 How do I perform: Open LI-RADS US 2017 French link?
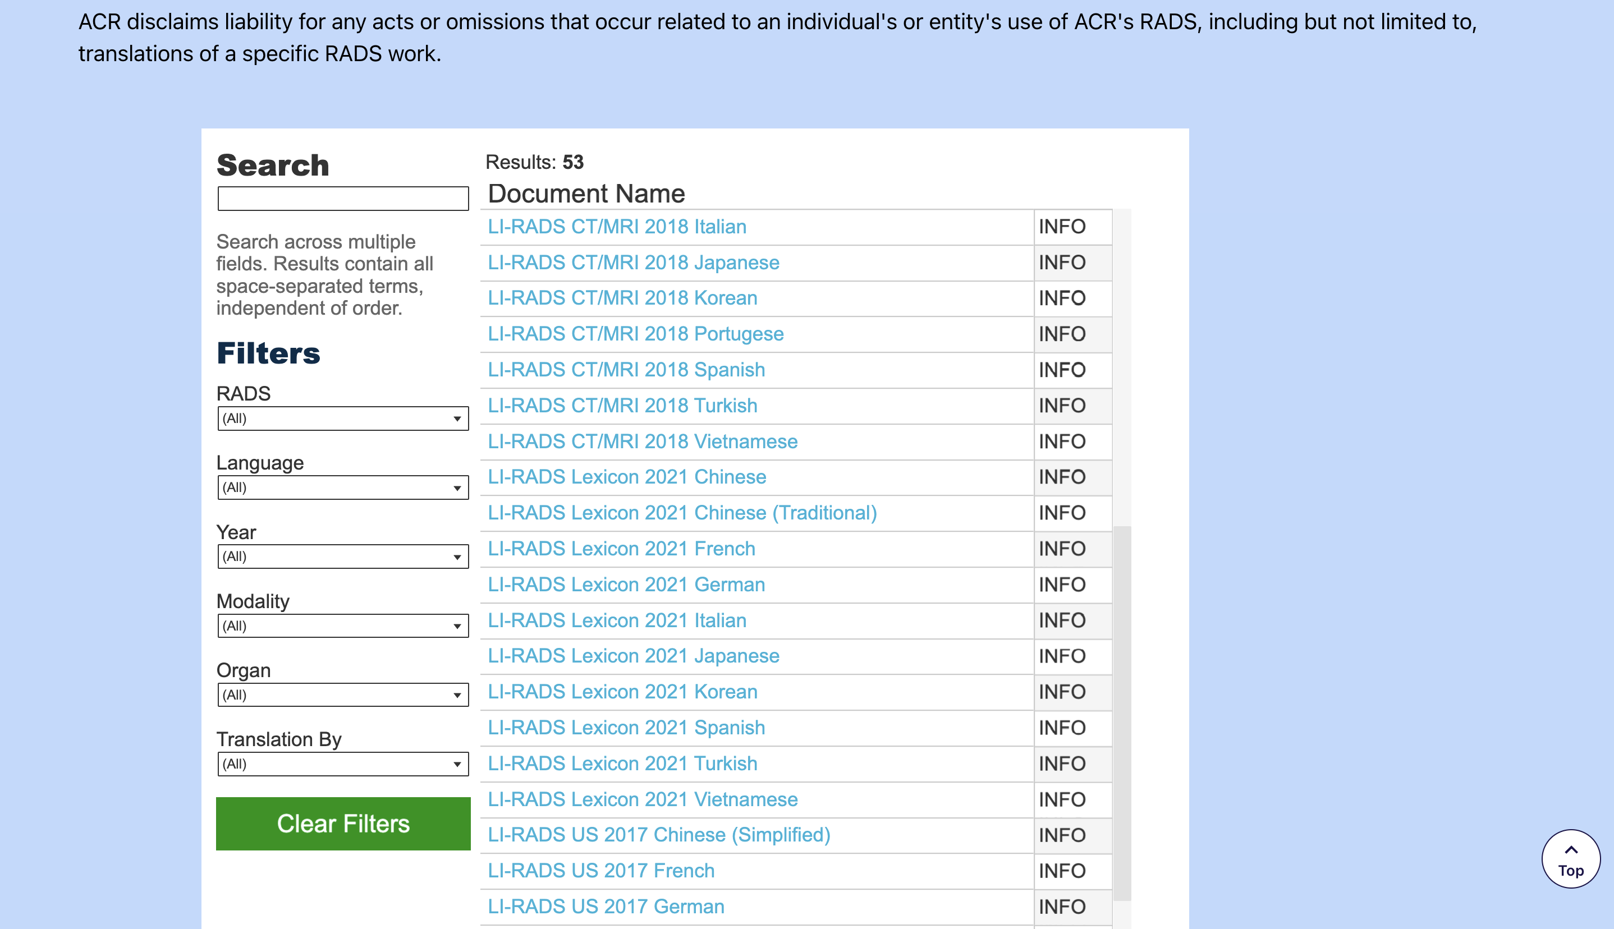click(x=600, y=871)
